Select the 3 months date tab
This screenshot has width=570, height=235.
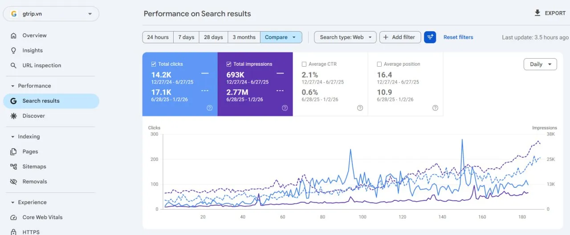pyautogui.click(x=244, y=37)
